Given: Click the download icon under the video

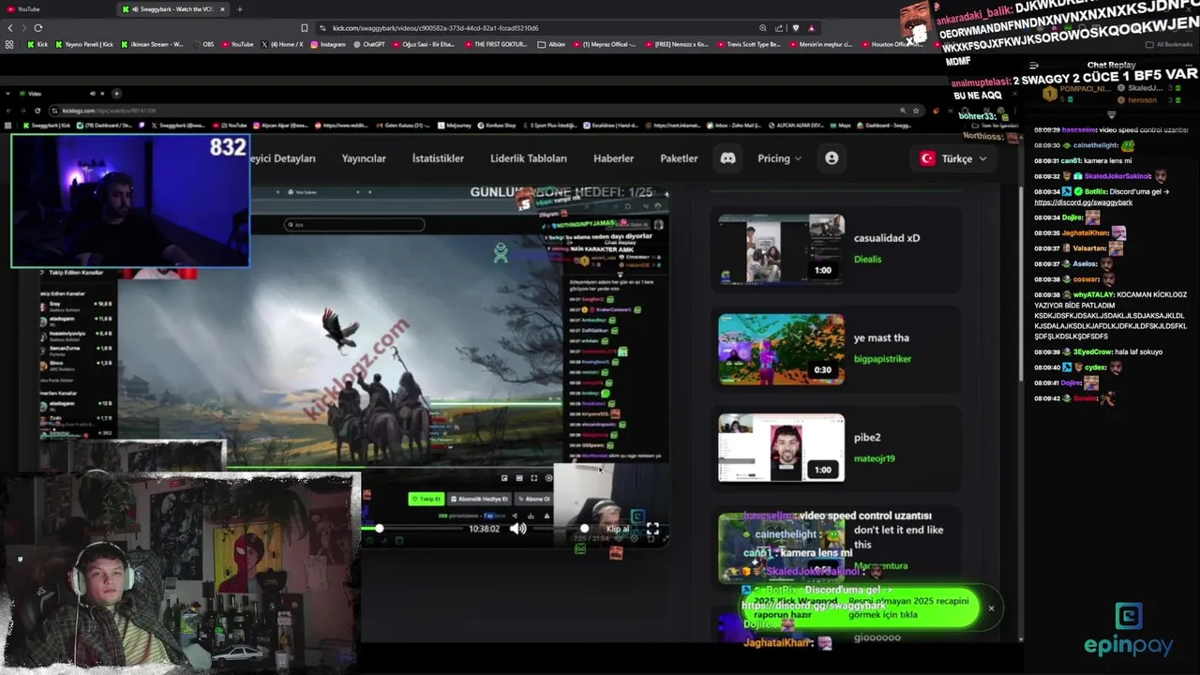Looking at the screenshot, I should click(x=531, y=516).
